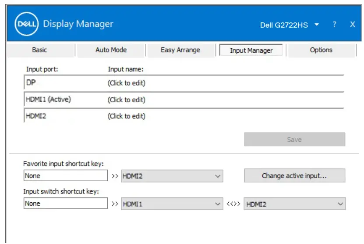
Task: Focus the Favorite input shortcut key field
Action: click(x=65, y=176)
